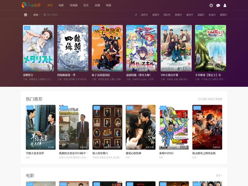Viewport: 248px width, 186px height.
Task: Open the user account icon
Action: point(225,6)
